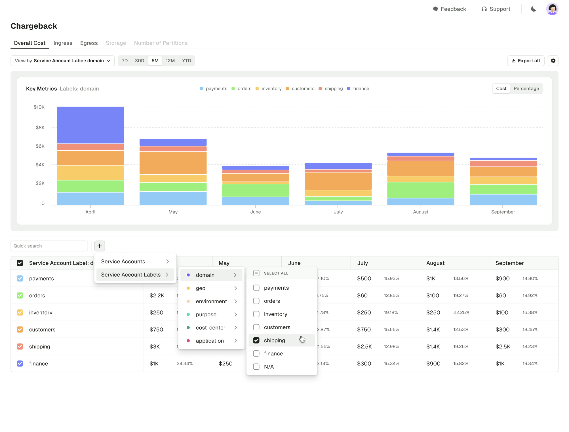Screen dimensions: 569x432
Task: Open the View by Service Account Label dropdown
Action: tap(62, 61)
